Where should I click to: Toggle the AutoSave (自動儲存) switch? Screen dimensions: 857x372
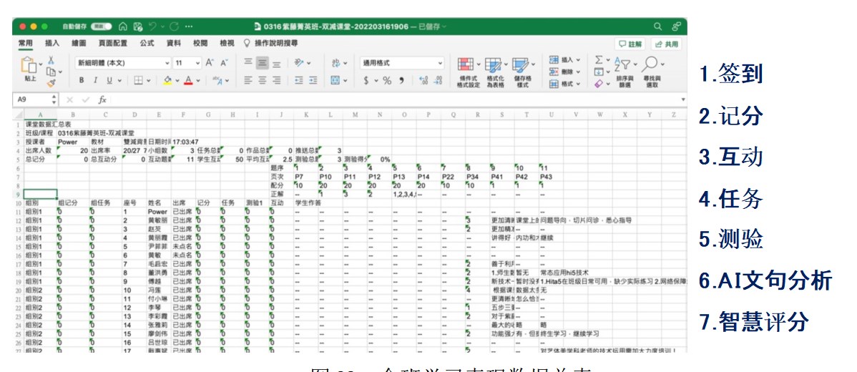[101, 26]
